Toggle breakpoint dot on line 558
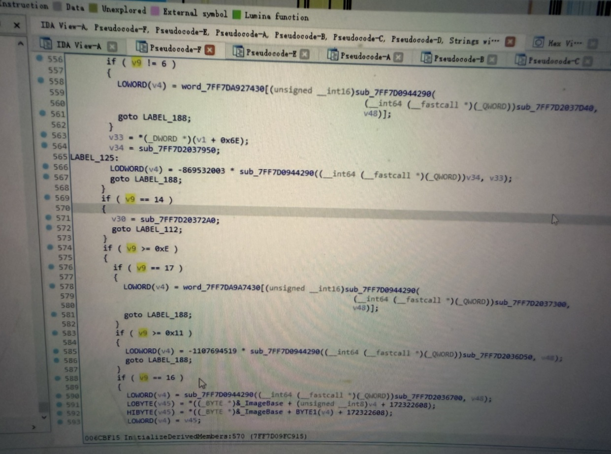Viewport: 611px width, 454px height. tap(41, 80)
